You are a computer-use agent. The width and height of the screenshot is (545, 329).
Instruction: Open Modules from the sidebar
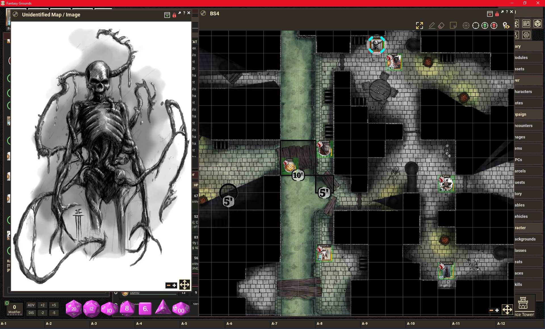coord(529,58)
